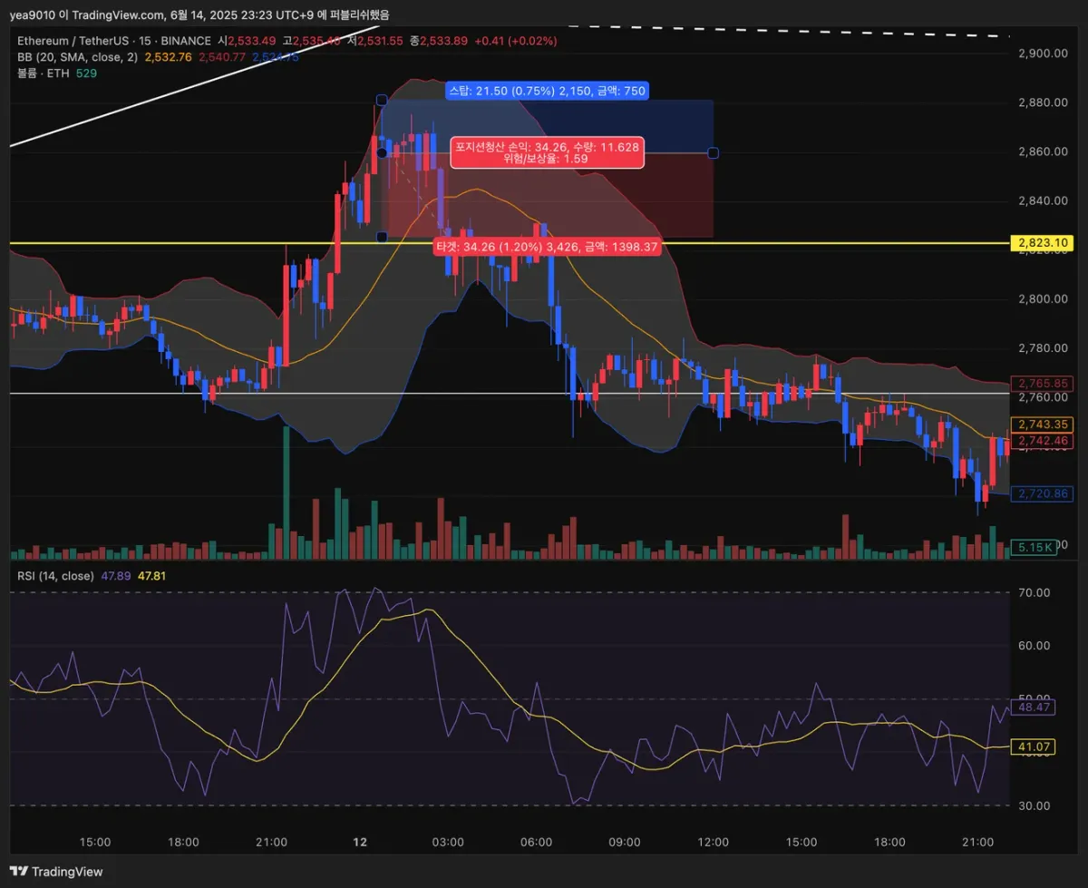Viewport: 1088px width, 888px height.
Task: Click the orange 2,743.35 basis price label
Action: [x=1042, y=424]
